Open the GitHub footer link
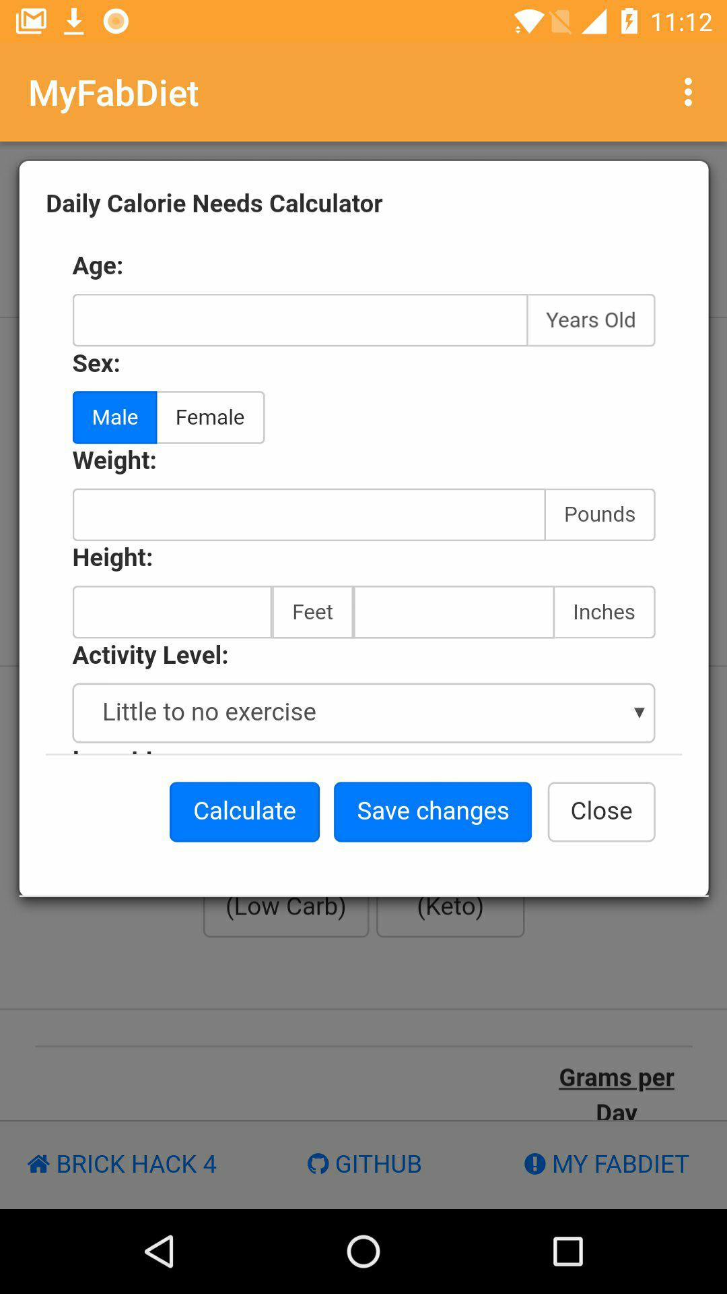The image size is (727, 1294). click(364, 1164)
